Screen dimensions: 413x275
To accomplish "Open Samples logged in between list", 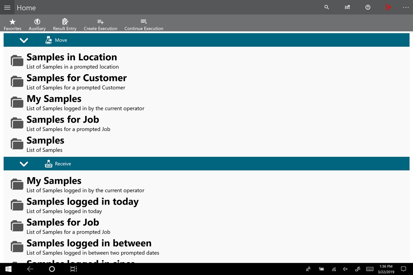I will [x=89, y=243].
